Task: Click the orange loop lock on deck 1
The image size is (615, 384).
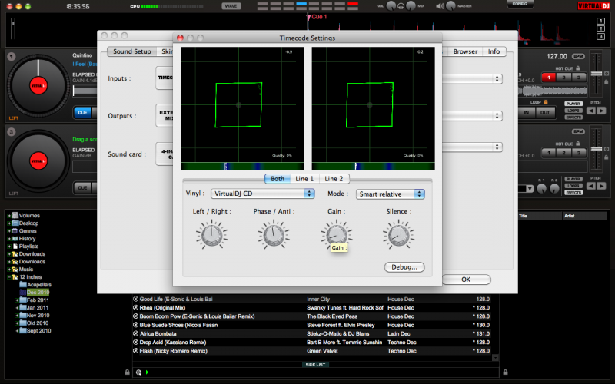Action: (x=546, y=102)
